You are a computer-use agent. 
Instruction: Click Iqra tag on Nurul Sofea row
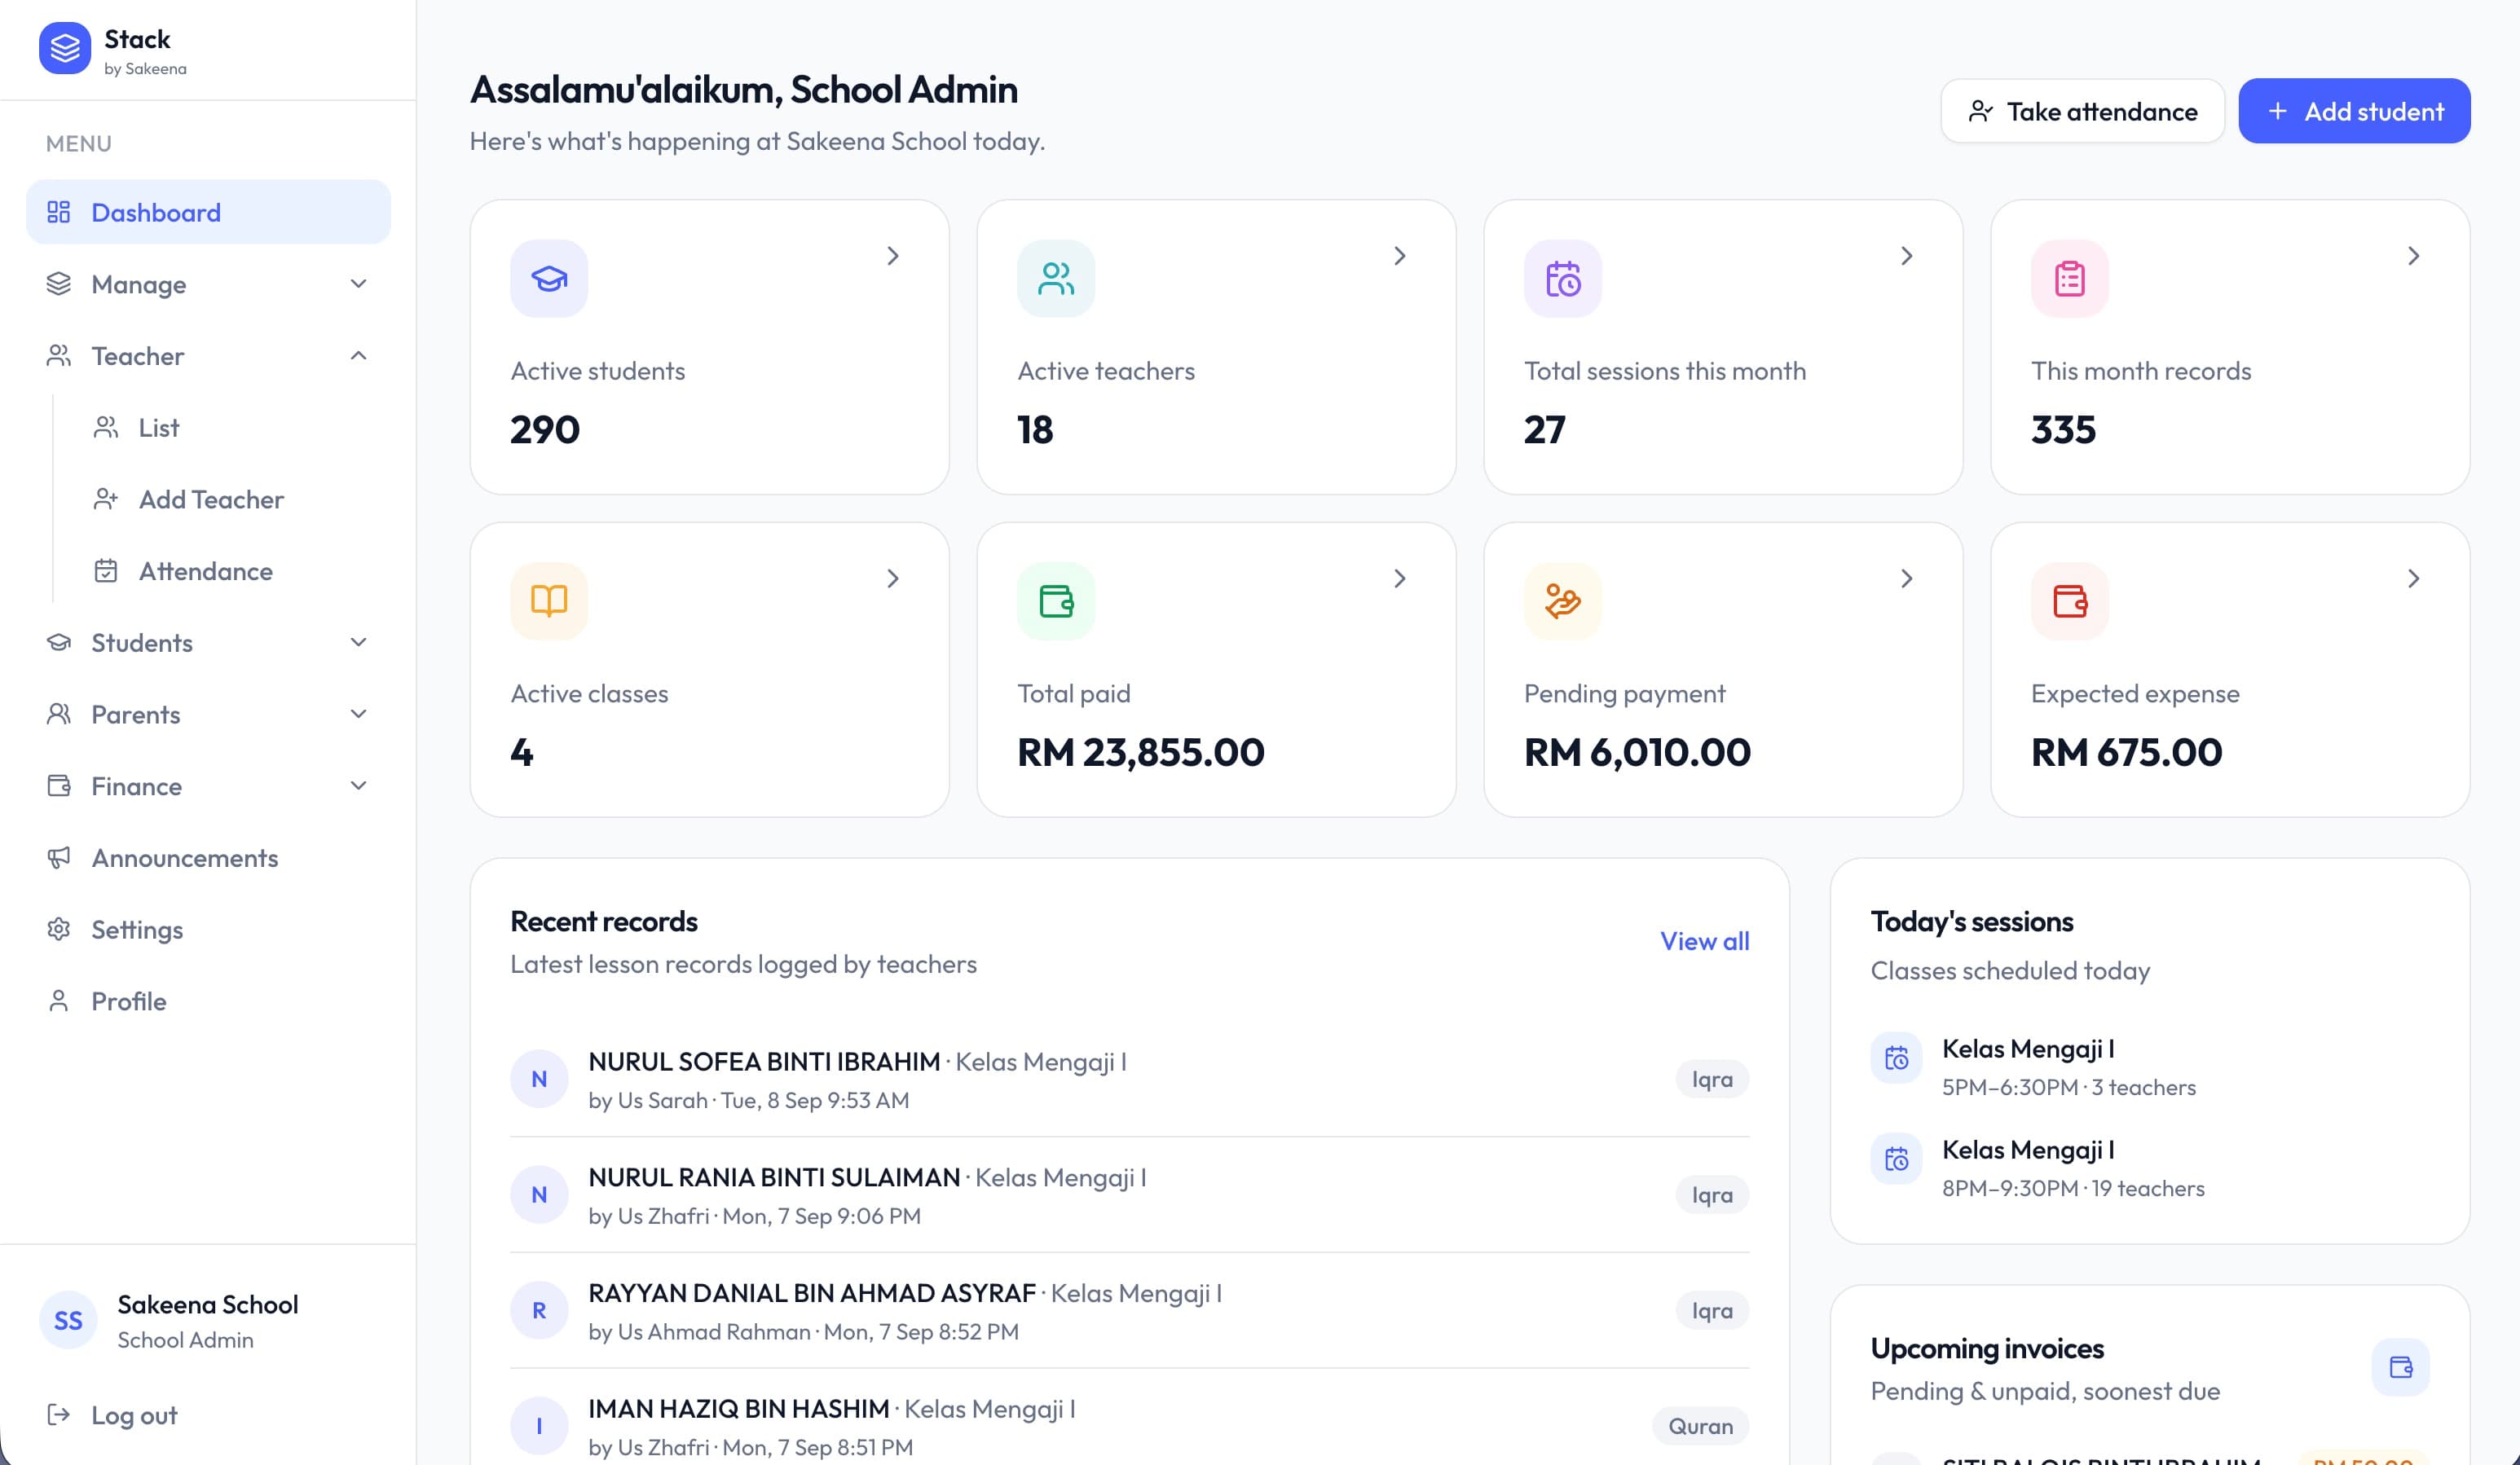pyautogui.click(x=1712, y=1079)
